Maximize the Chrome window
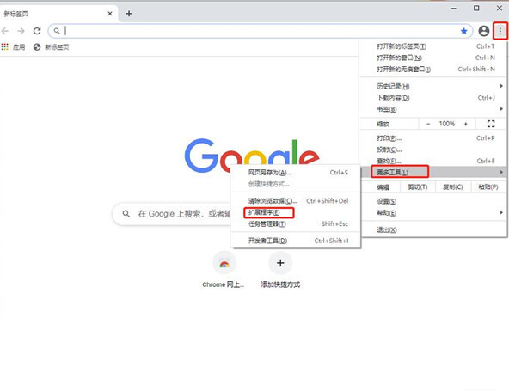Screen dimensions: 509x391 coord(476,8)
